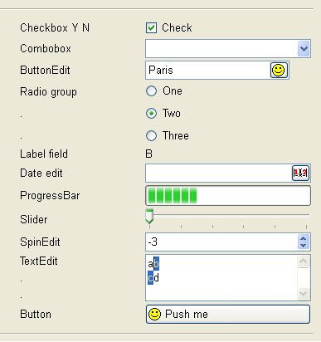Open the Date edit calendar icon
This screenshot has height=342, width=321.
pyautogui.click(x=300, y=173)
